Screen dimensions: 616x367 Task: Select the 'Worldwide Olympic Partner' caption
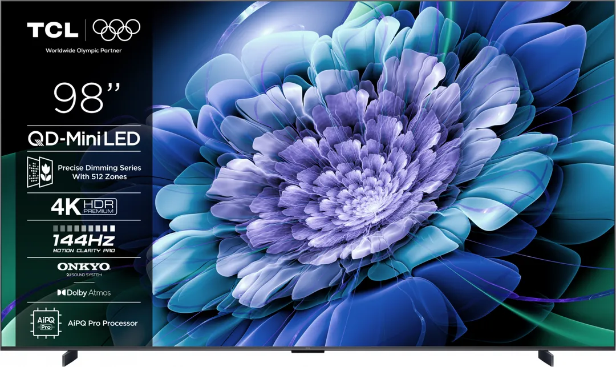[x=84, y=50]
